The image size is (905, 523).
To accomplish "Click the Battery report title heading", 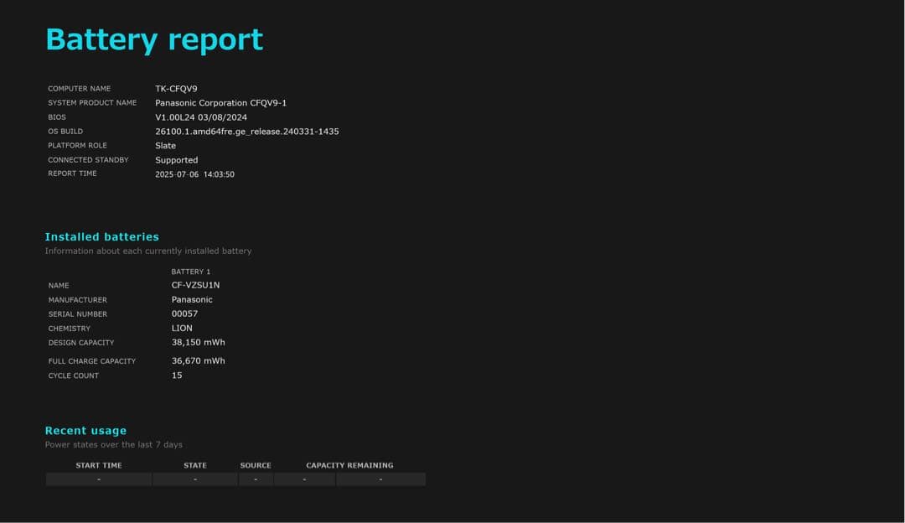I will click(x=154, y=39).
